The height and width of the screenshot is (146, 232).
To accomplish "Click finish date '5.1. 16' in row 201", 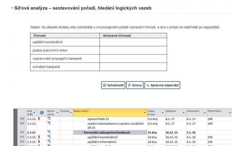I will (x=191, y=133).
